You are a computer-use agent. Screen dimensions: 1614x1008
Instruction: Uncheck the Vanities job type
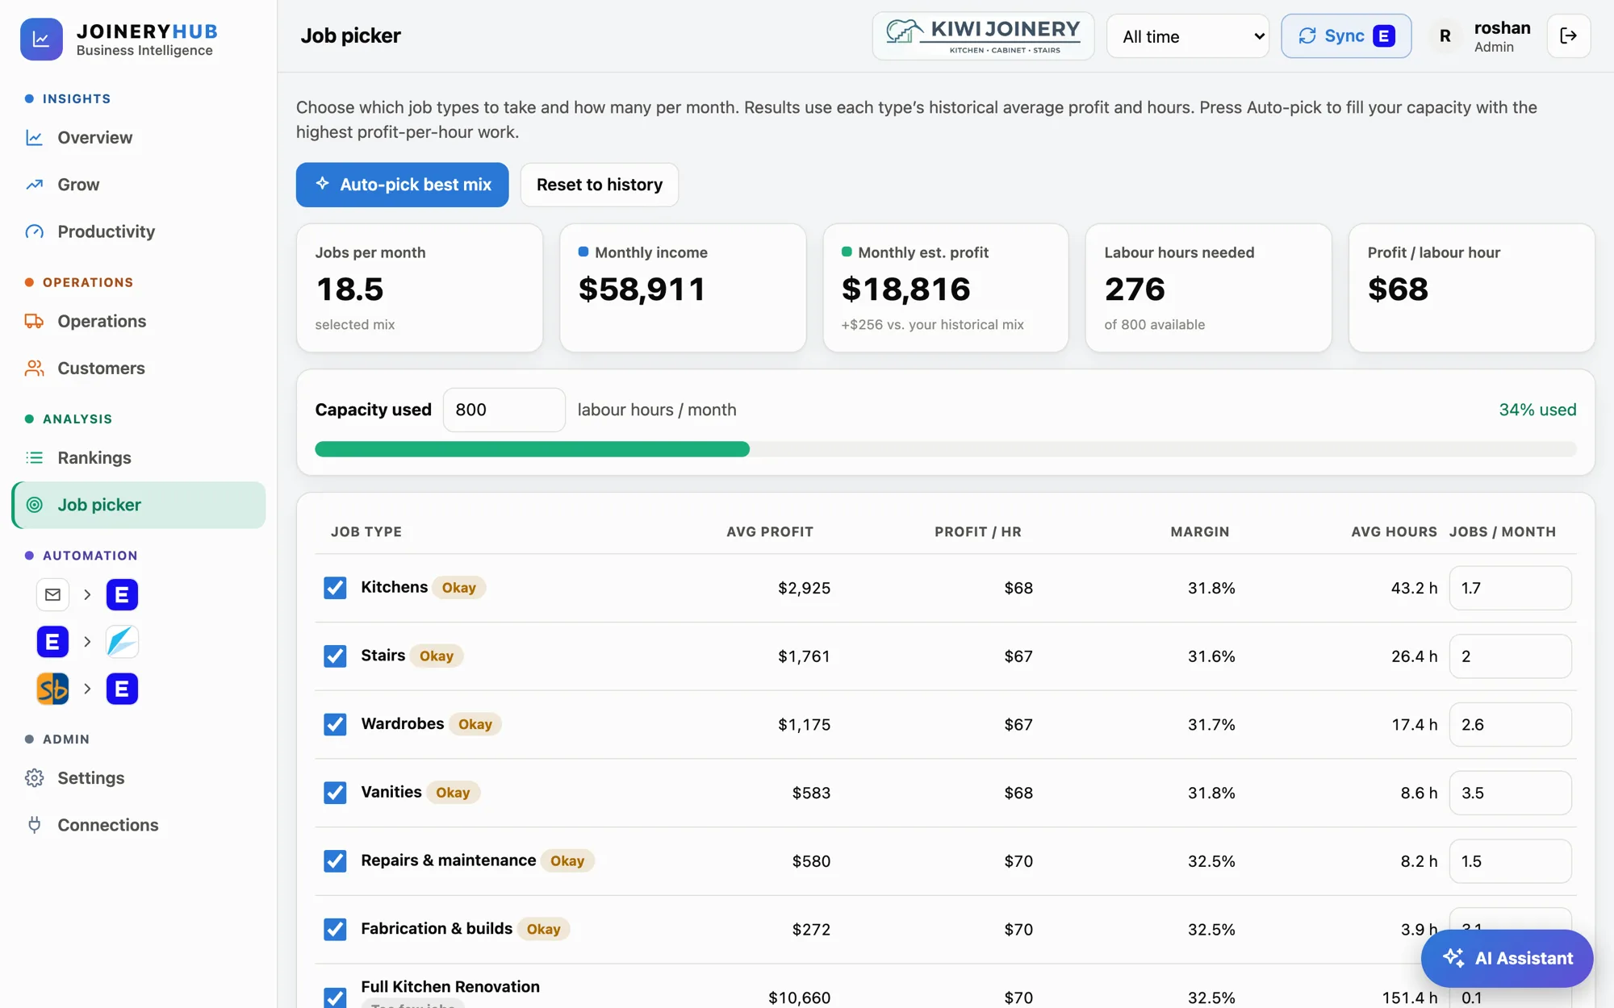(x=335, y=793)
